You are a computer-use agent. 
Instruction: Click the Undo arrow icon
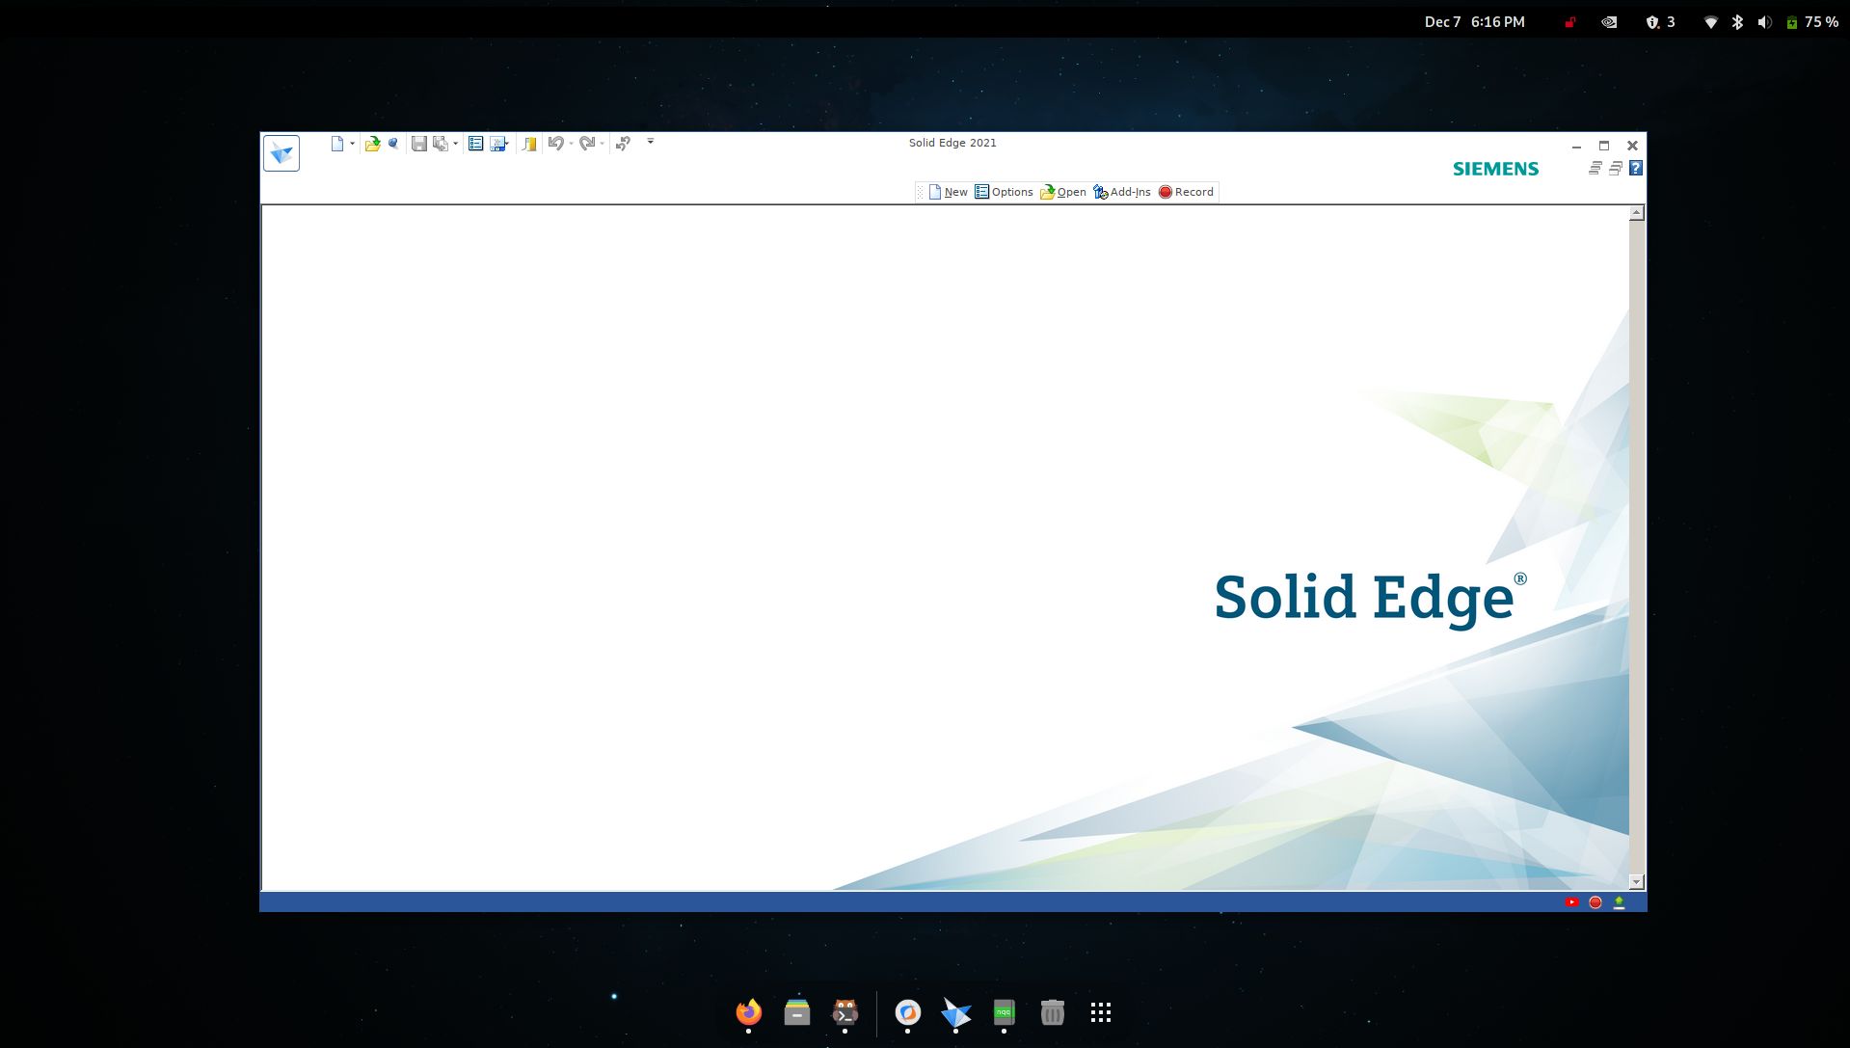click(x=557, y=143)
